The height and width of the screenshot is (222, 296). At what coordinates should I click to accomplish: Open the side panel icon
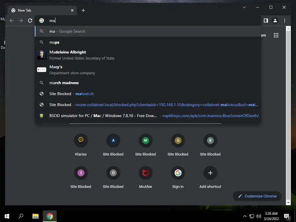(266, 21)
